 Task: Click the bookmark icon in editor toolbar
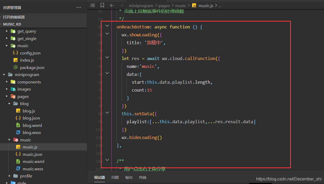coord(102,5)
